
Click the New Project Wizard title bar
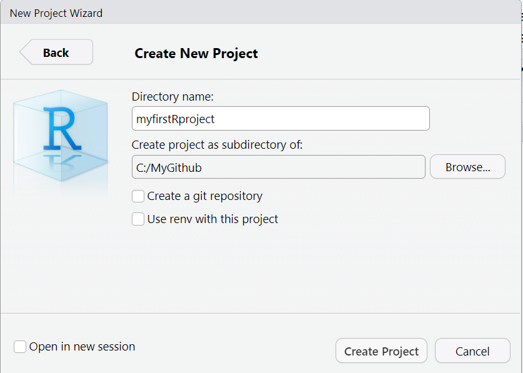pyautogui.click(x=260, y=13)
